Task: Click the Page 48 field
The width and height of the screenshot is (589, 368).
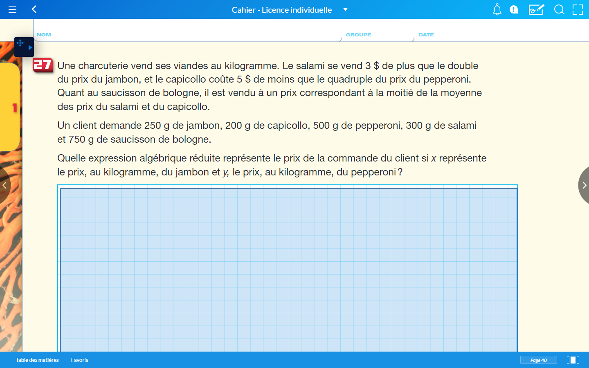Action: point(538,360)
